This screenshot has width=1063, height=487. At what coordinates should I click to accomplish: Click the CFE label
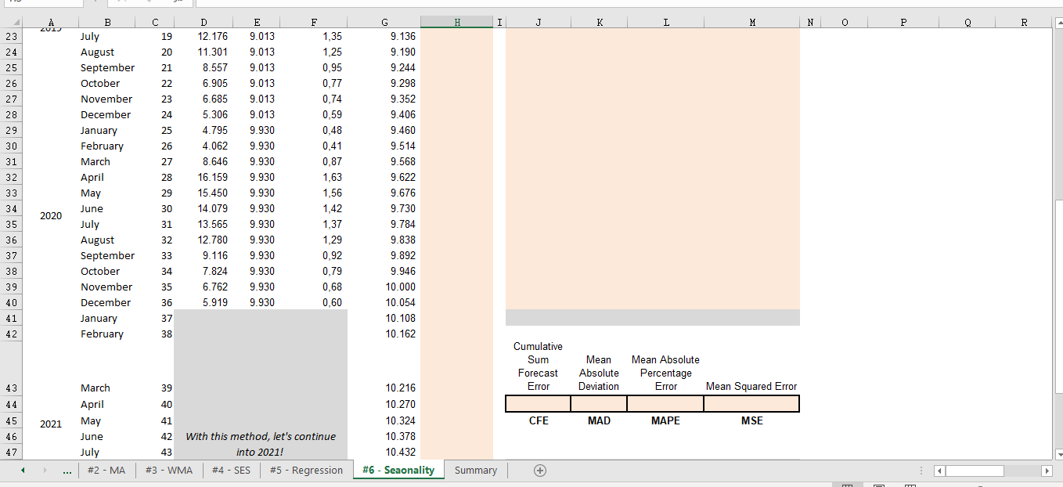click(x=539, y=420)
